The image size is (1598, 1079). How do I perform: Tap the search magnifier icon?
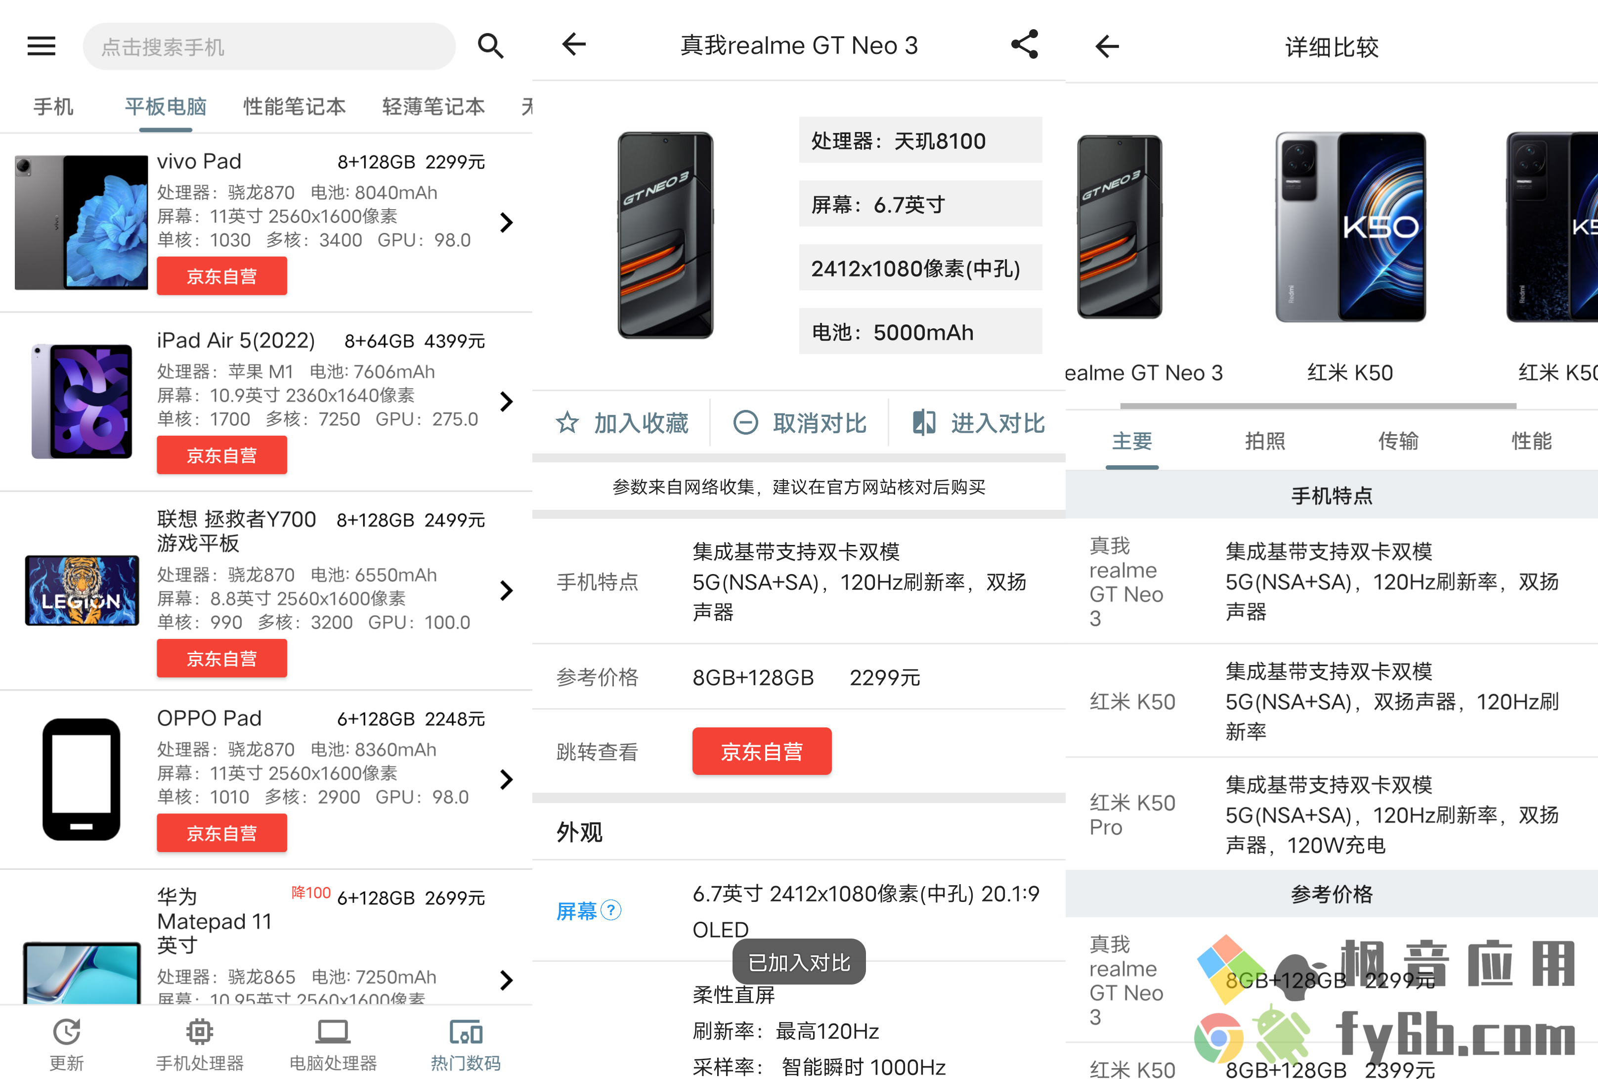(490, 46)
